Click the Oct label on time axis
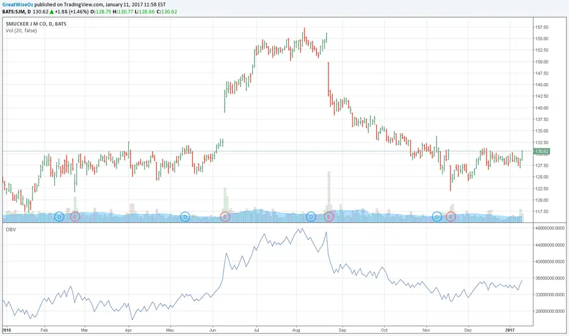The image size is (569, 336). tap(384, 330)
